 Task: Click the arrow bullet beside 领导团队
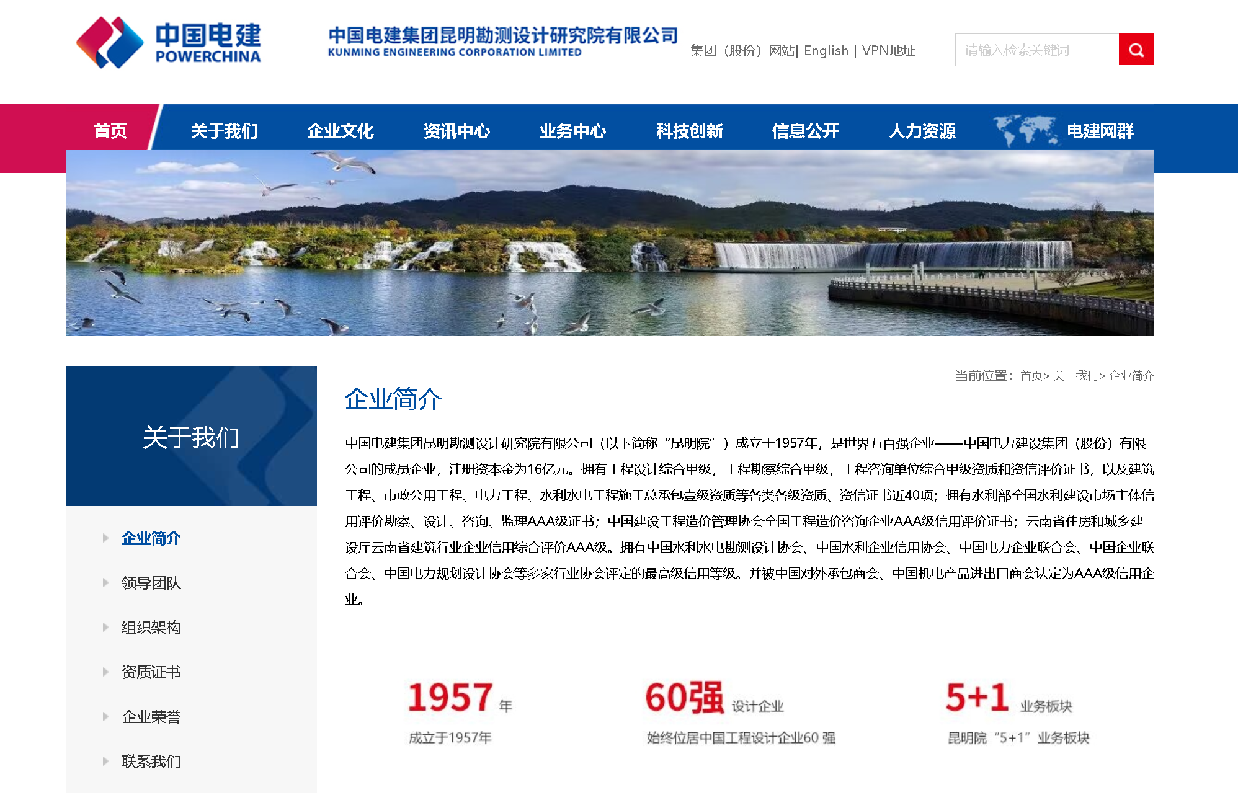pyautogui.click(x=105, y=582)
